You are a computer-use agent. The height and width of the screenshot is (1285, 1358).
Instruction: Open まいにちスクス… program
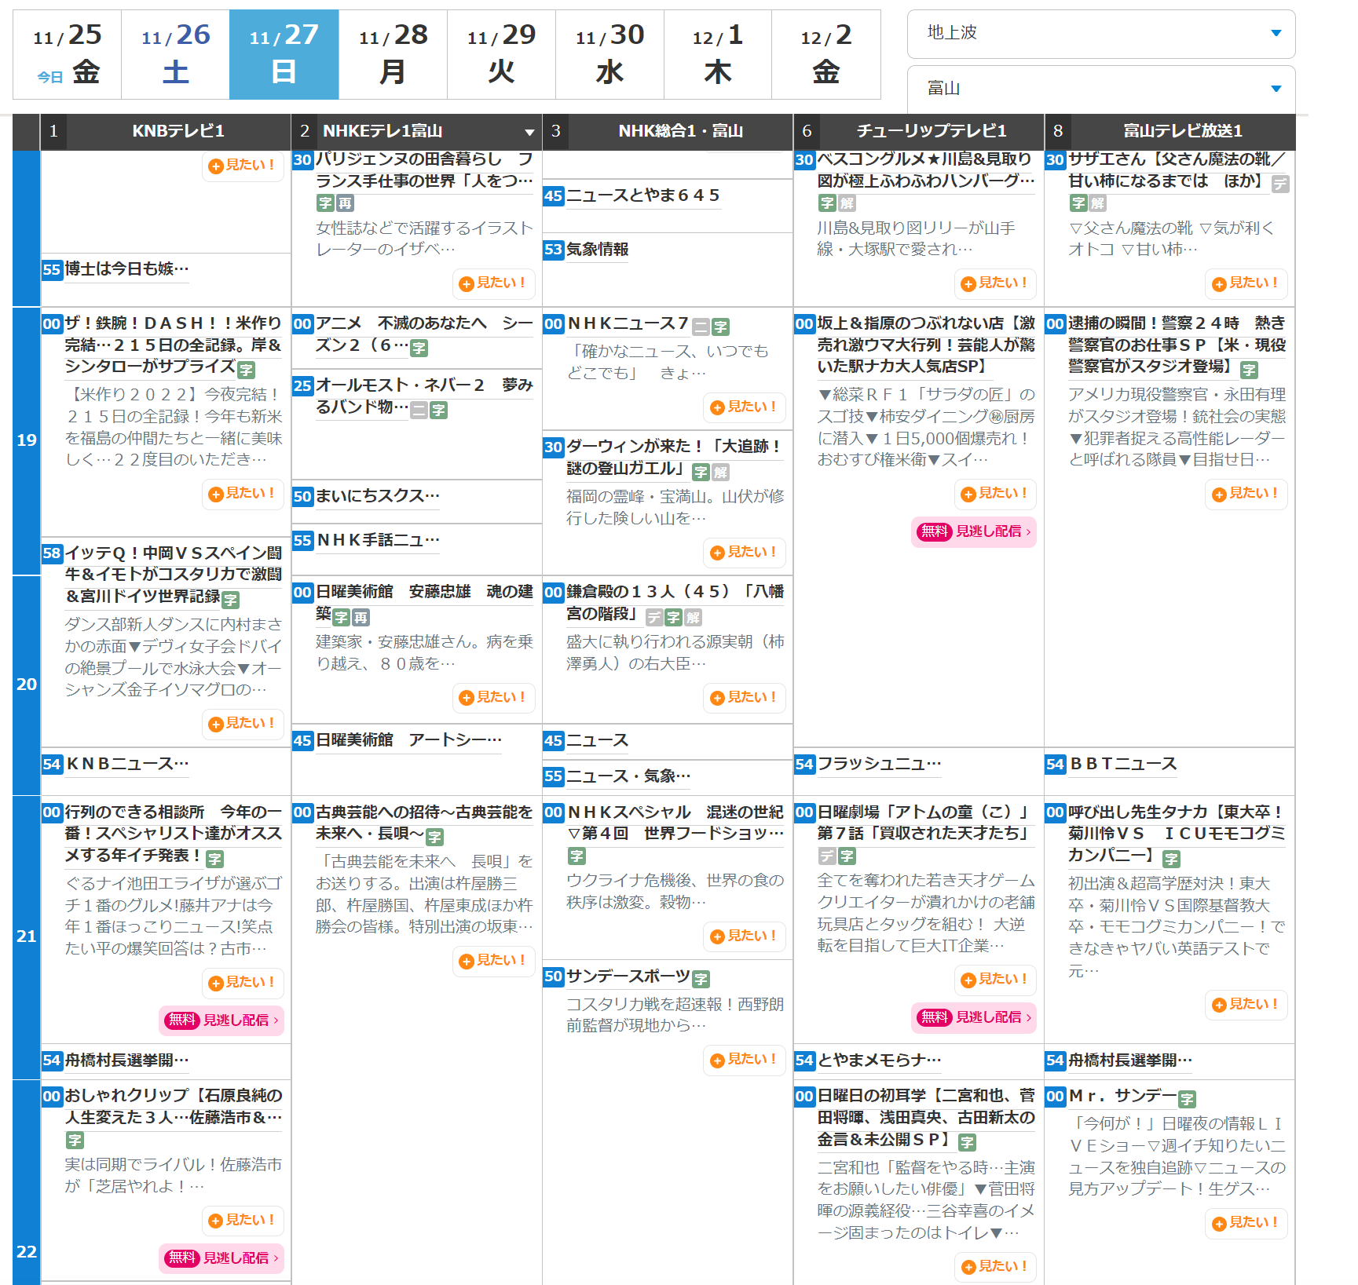pyautogui.click(x=378, y=496)
